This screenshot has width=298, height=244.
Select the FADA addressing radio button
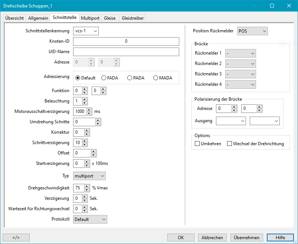[x=104, y=78]
